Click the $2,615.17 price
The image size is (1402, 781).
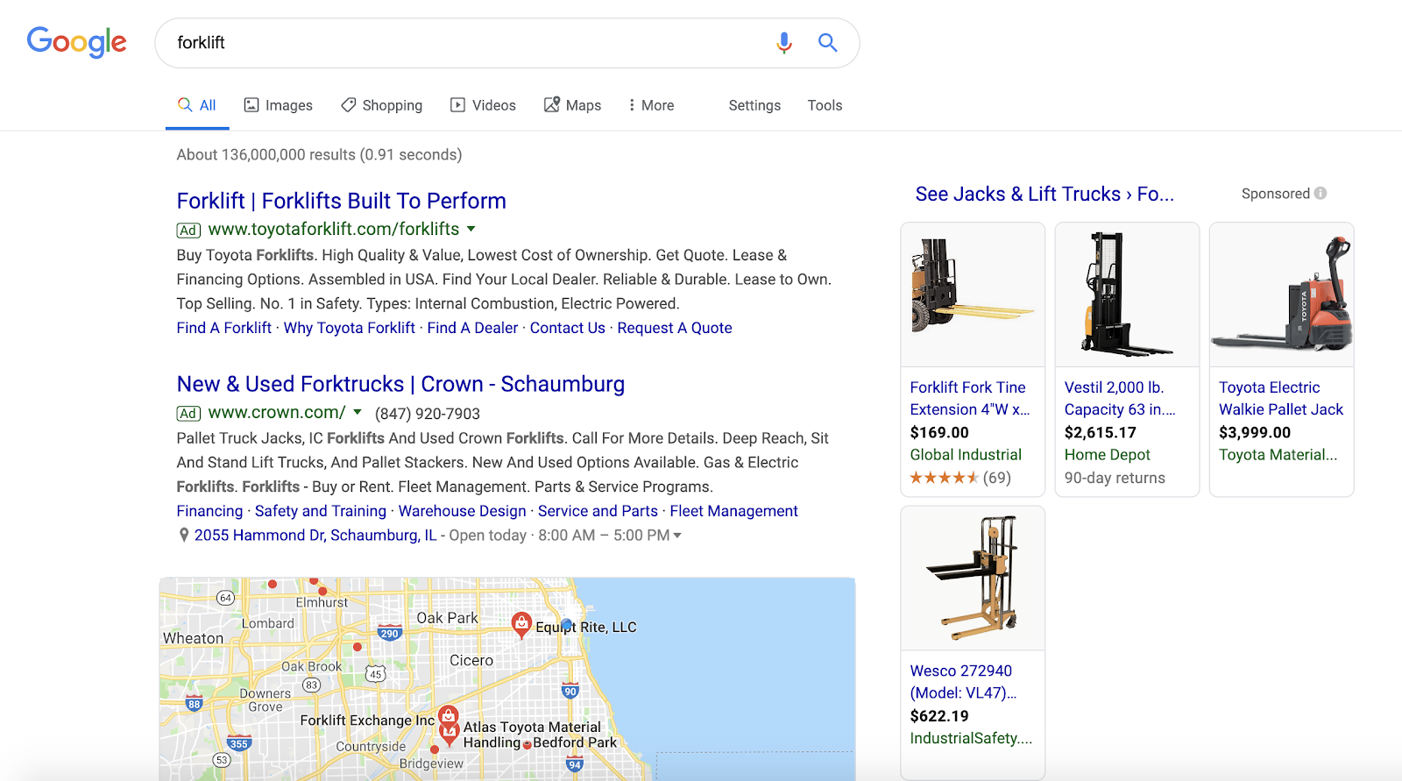[x=1101, y=432]
